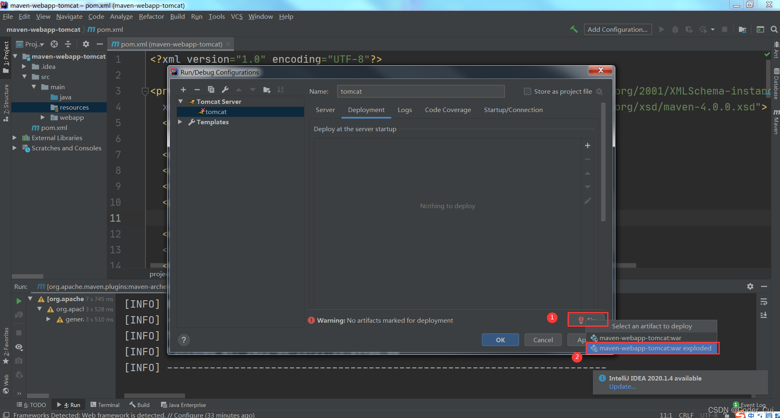Viewport: 780px width, 418px height.
Task: Open the Proj. view dropdown
Action: tap(31, 44)
